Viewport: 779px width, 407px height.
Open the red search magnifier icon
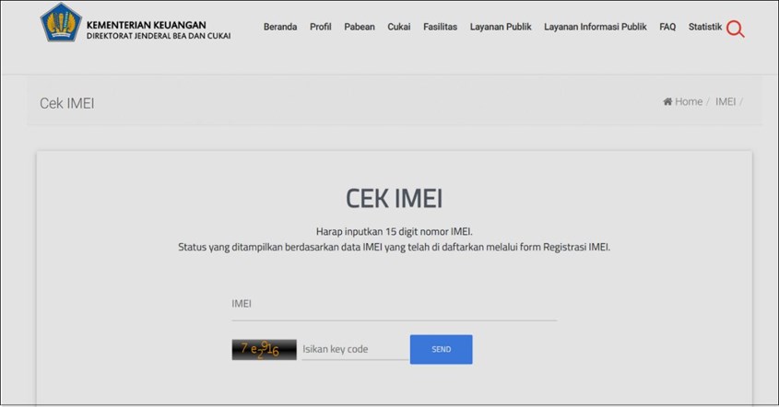coord(735,29)
